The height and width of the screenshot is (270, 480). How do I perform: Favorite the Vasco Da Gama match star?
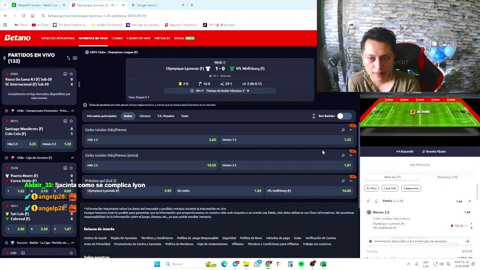point(71,74)
